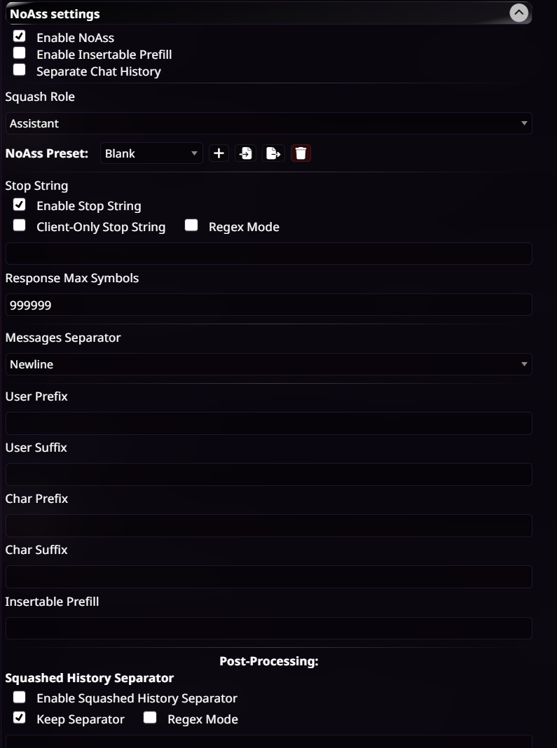Screen dimensions: 557x748
Task: Open the Messages Separator Newline dropdown
Action: (269, 364)
